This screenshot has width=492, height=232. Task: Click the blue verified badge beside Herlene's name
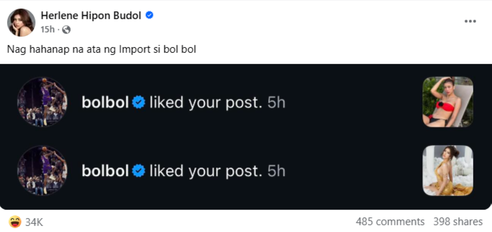click(150, 16)
